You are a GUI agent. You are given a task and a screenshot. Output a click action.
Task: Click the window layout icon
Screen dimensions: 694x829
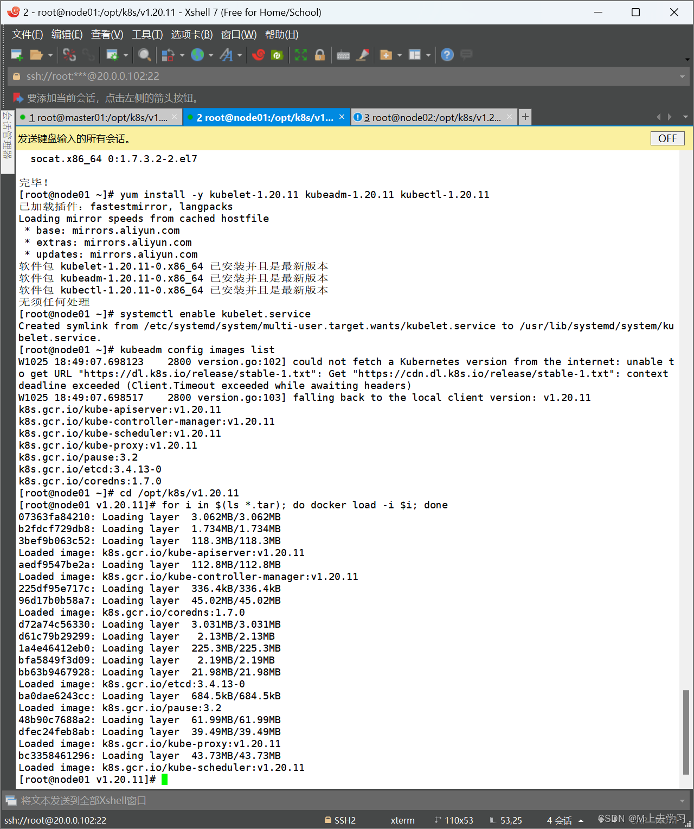pos(415,55)
